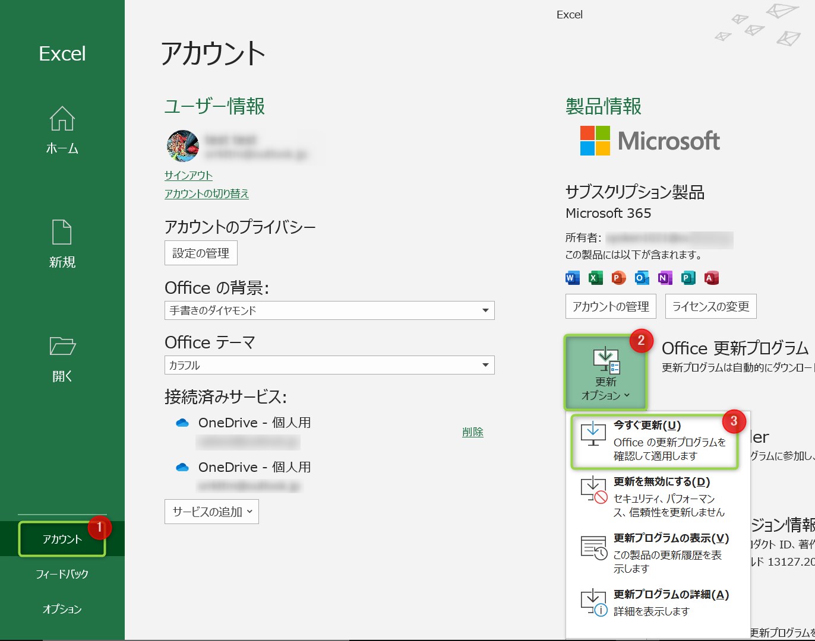
Task: Click the Office 更新プログラム heading
Action: (x=735, y=348)
